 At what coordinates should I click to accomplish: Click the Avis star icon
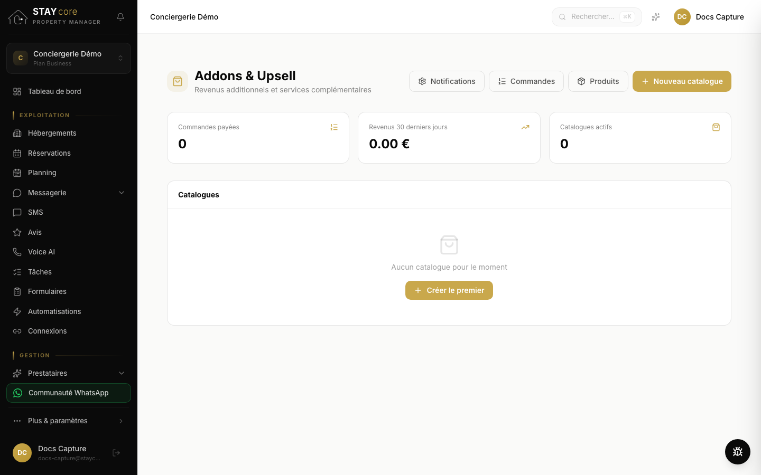click(17, 232)
